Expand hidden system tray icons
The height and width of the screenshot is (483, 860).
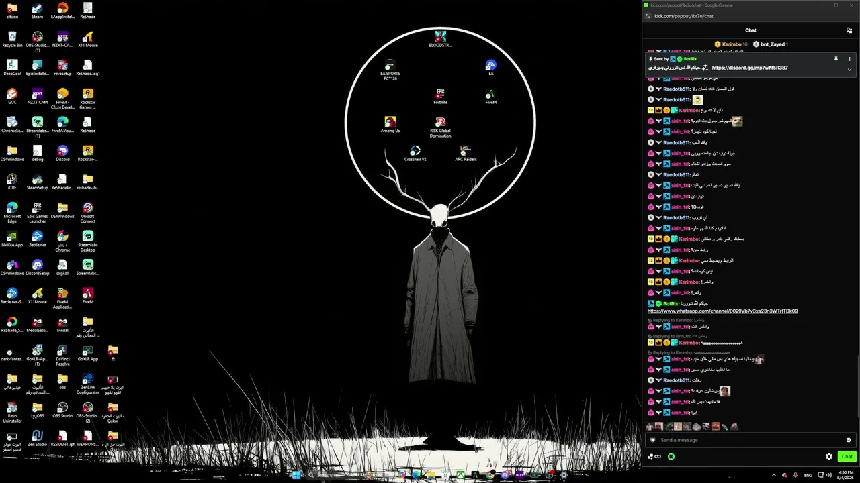pos(775,475)
